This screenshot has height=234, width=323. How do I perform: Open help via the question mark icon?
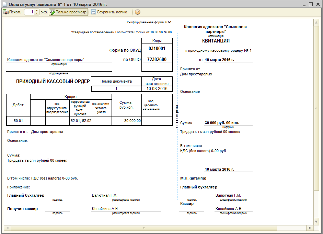pyautogui.click(x=137, y=12)
